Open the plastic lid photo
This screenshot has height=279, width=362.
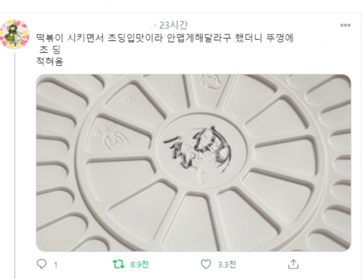[x=193, y=163]
